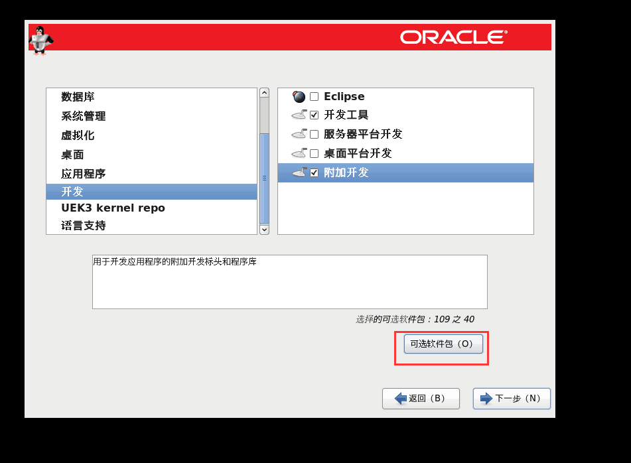The height and width of the screenshot is (463, 631).
Task: Click the Eclipse package group icon
Action: click(299, 97)
